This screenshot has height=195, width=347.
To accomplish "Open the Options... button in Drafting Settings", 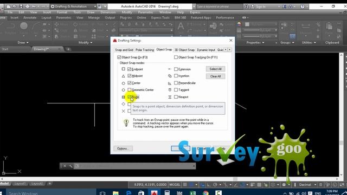I will (x=123, y=148).
